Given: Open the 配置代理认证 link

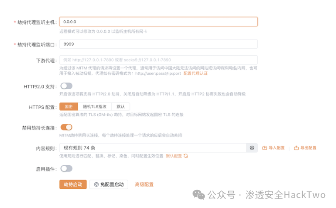Looking at the screenshot, I should [195, 73].
